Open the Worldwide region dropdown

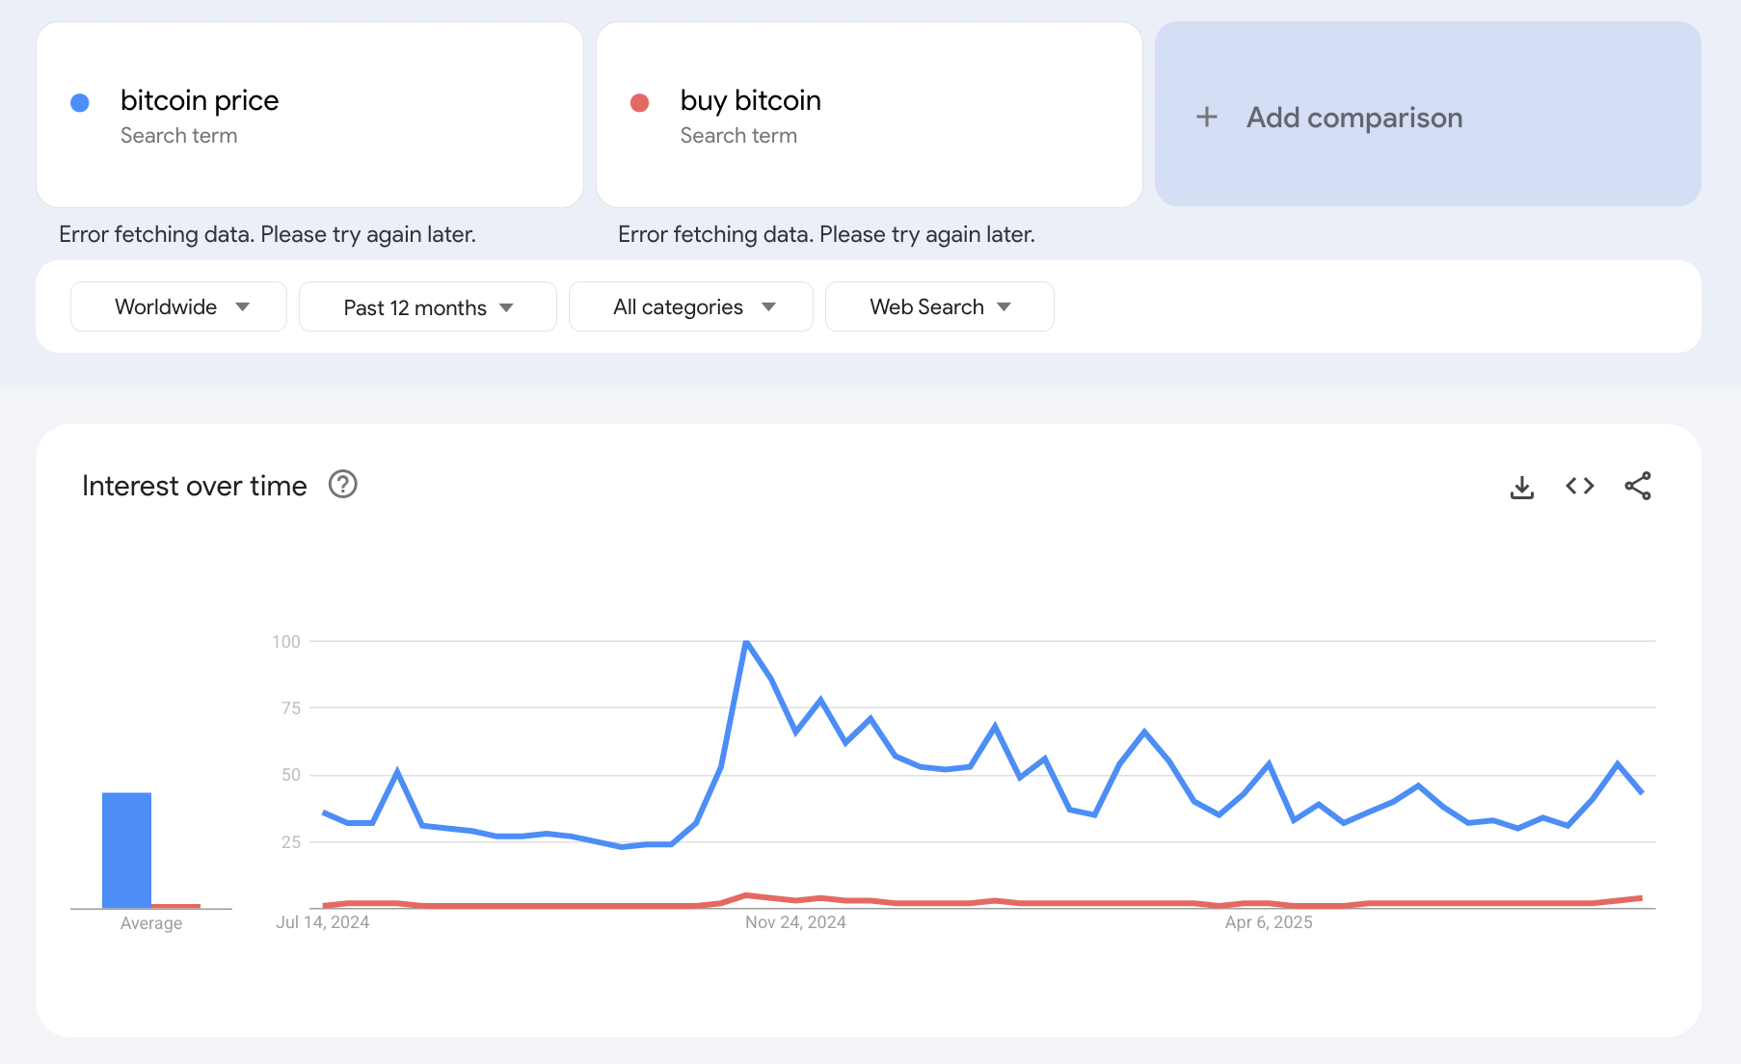click(x=178, y=306)
